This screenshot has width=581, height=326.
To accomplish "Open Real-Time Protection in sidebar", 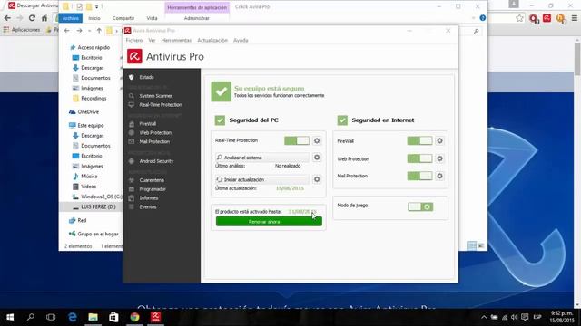I will [x=161, y=105].
